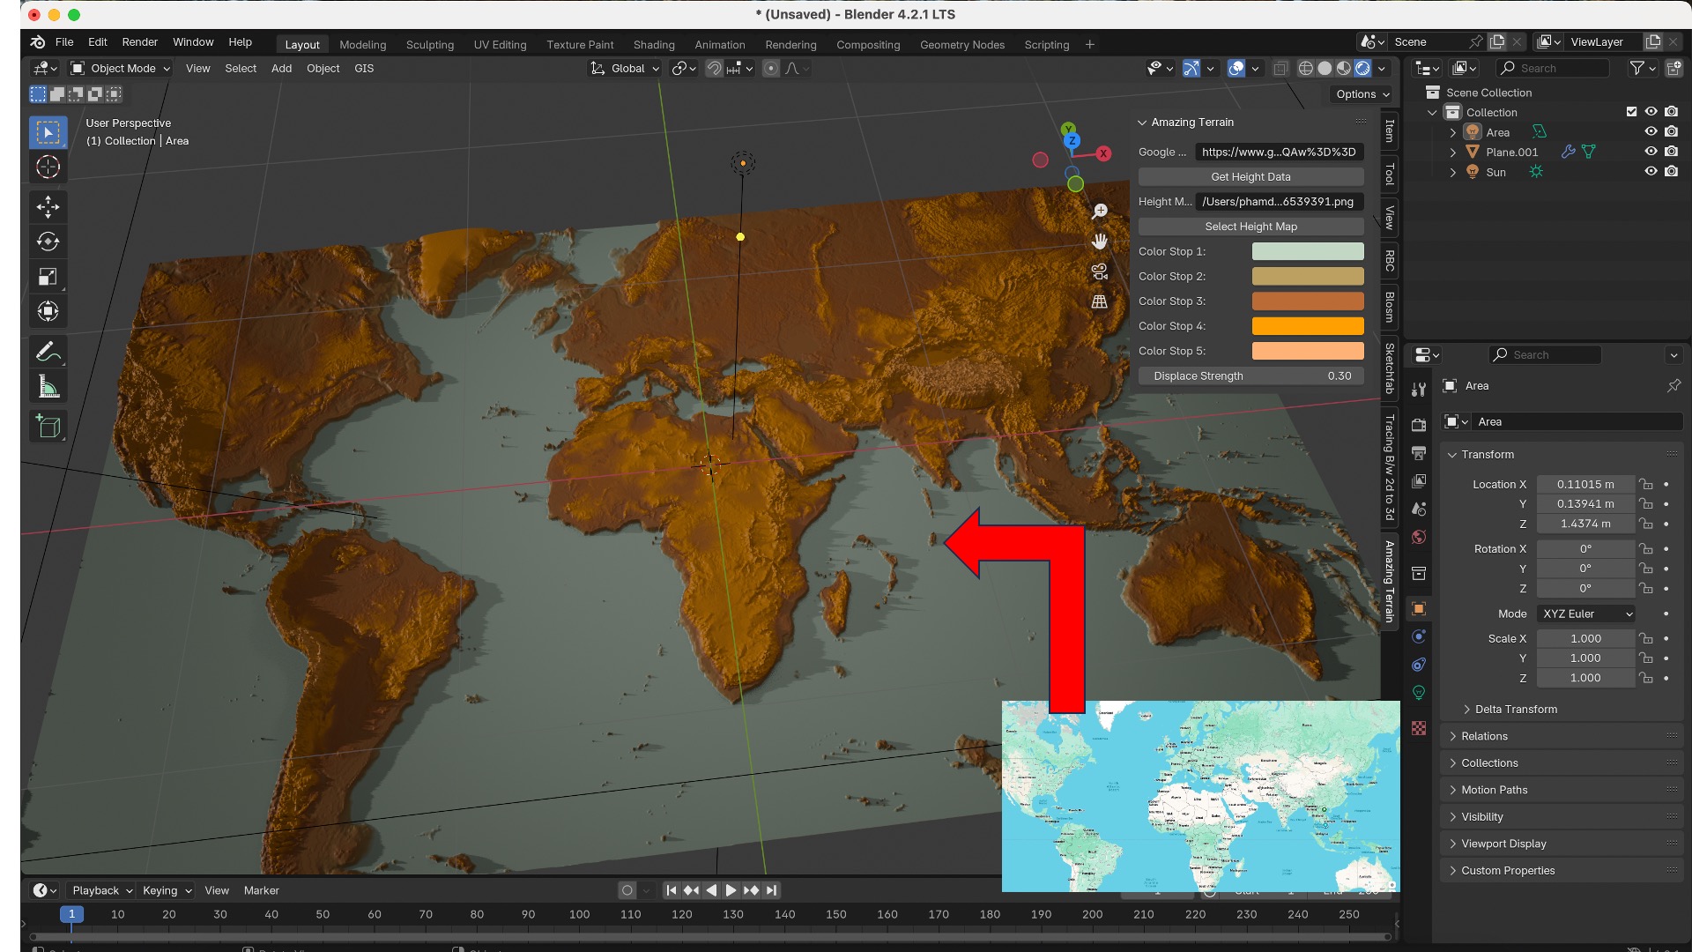Viewport: 1692px width, 952px height.
Task: Expand the Relations panel
Action: (x=1484, y=736)
